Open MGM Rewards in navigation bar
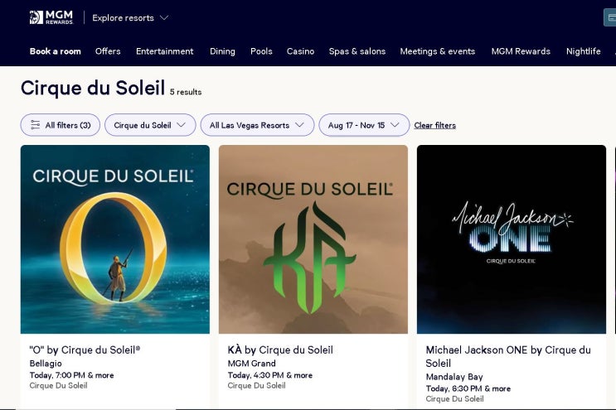616x410 pixels. pos(521,51)
